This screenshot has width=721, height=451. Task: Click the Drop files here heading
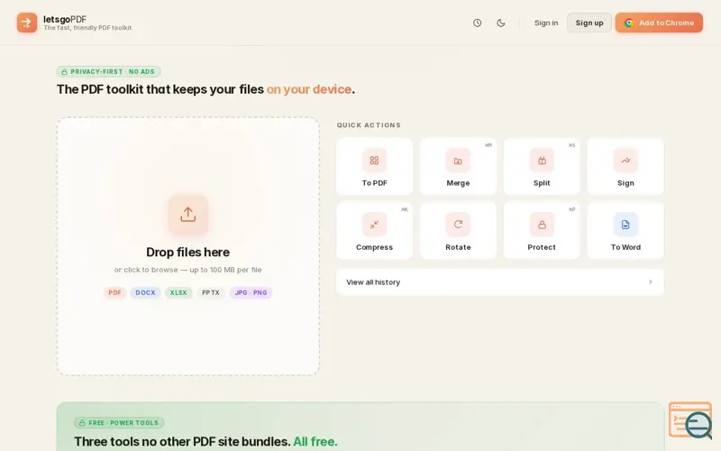(x=187, y=253)
